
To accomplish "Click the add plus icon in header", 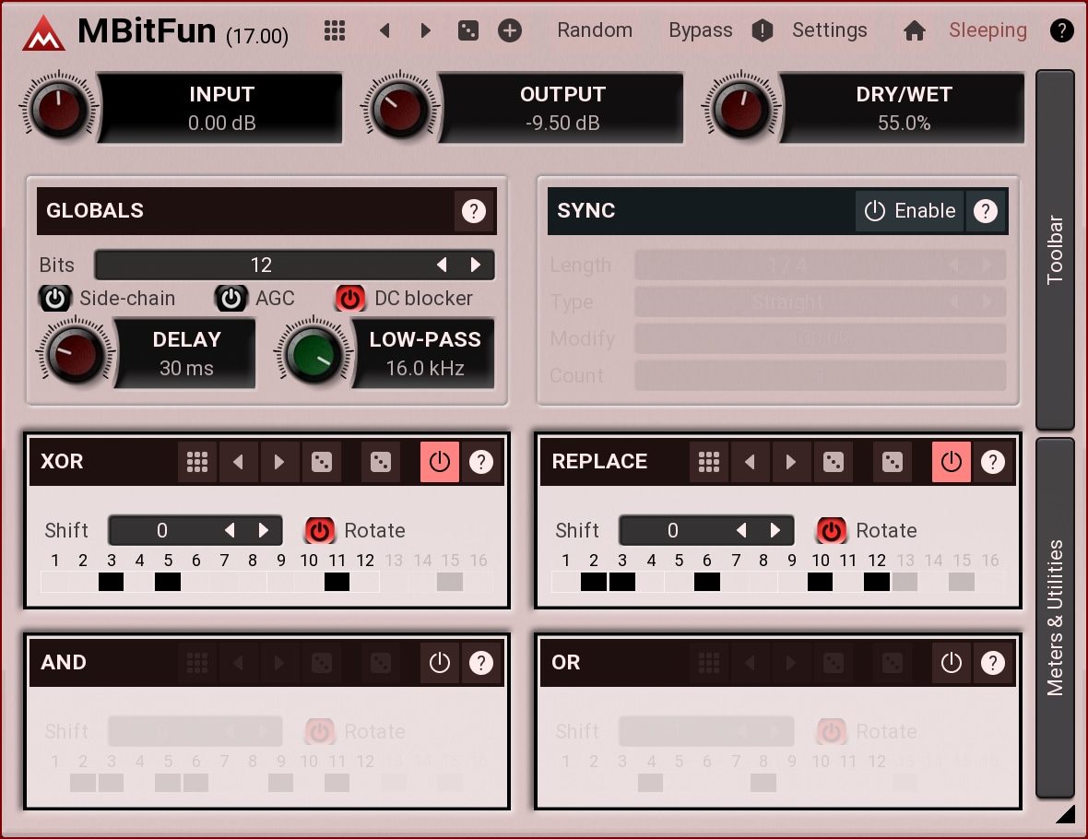I will click(510, 30).
